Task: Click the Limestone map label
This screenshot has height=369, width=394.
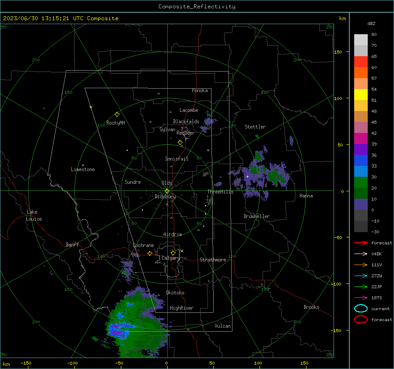Action: tap(83, 169)
